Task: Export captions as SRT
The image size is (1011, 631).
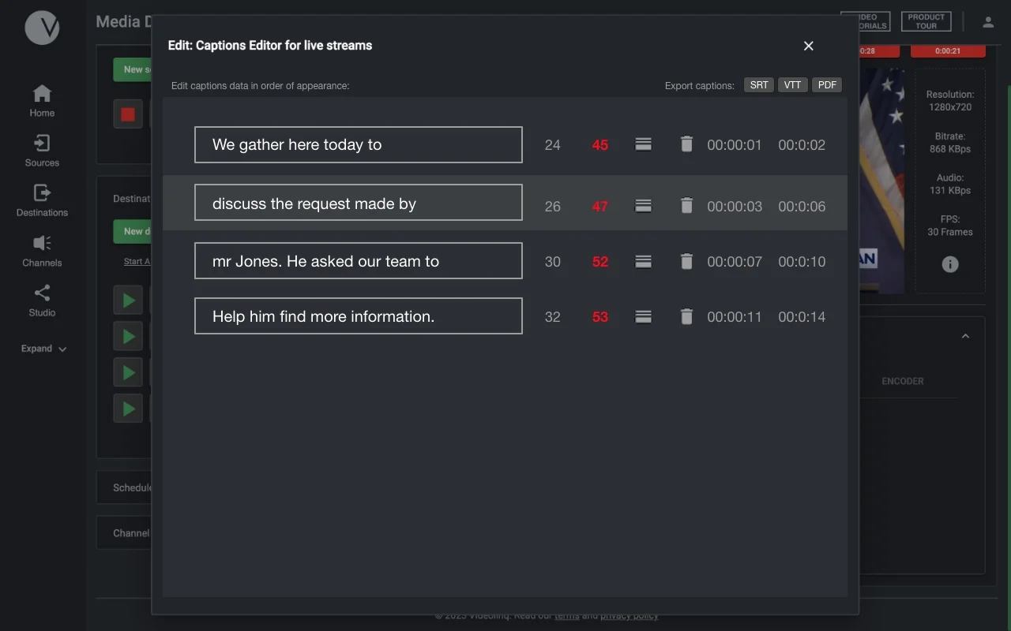Action: [759, 85]
